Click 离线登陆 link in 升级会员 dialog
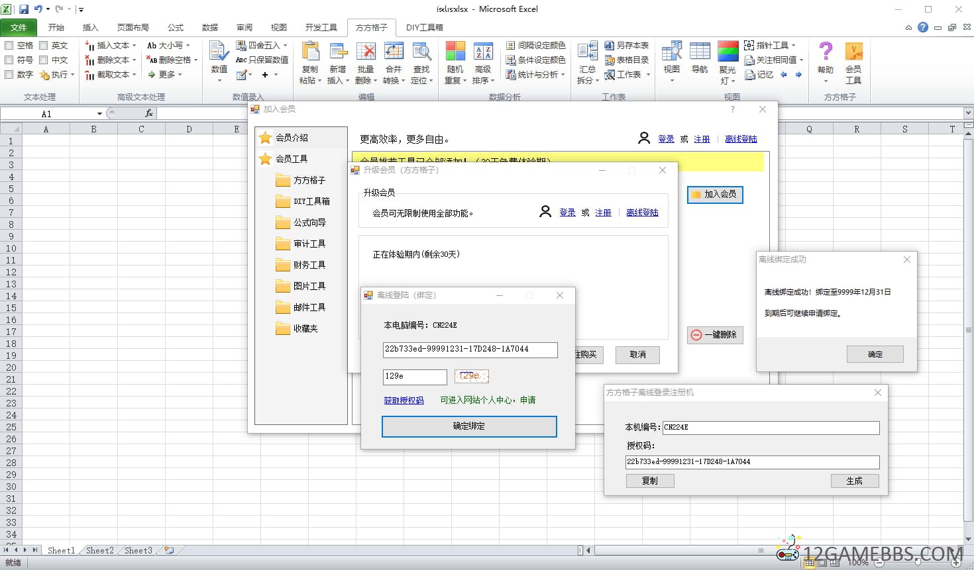The height and width of the screenshot is (570, 974). click(642, 213)
